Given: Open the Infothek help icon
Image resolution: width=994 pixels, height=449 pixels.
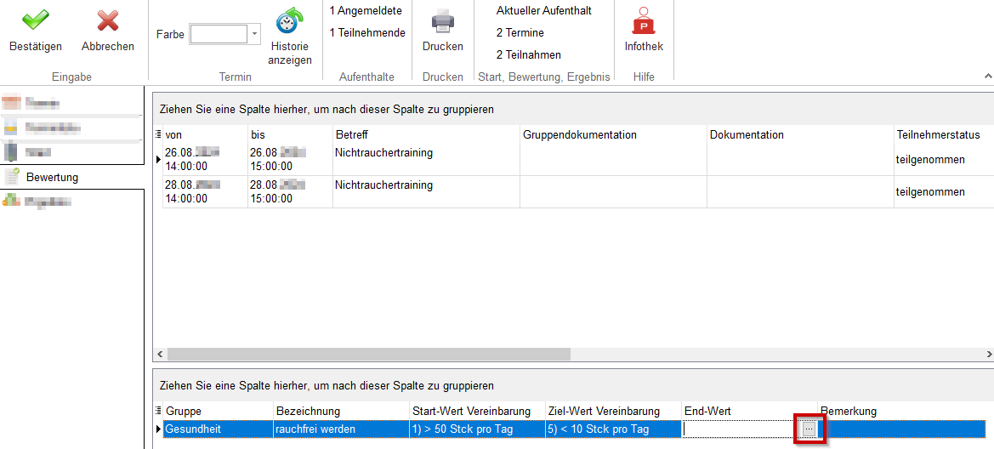Looking at the screenshot, I should 643,20.
